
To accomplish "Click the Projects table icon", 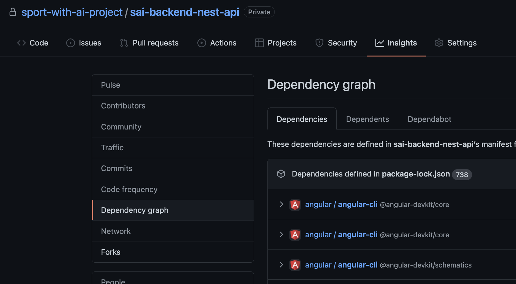I will (259, 43).
